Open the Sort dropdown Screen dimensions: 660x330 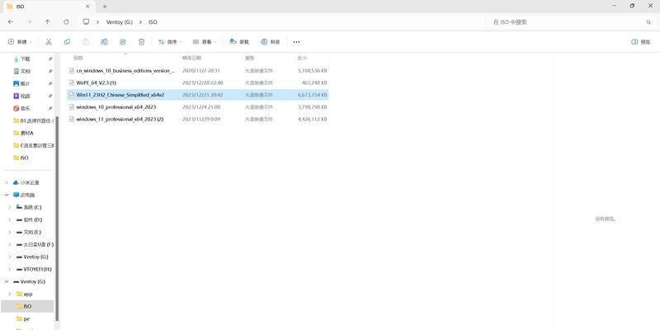170,42
